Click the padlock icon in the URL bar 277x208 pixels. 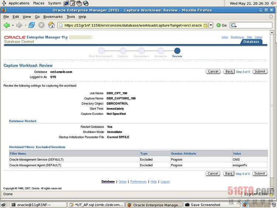(205, 25)
